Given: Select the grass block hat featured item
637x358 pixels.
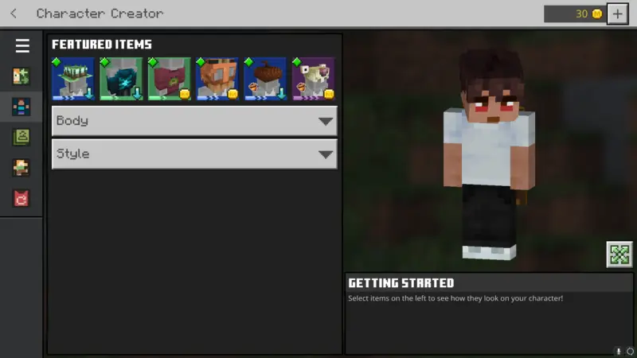Looking at the screenshot, I should [x=73, y=79].
